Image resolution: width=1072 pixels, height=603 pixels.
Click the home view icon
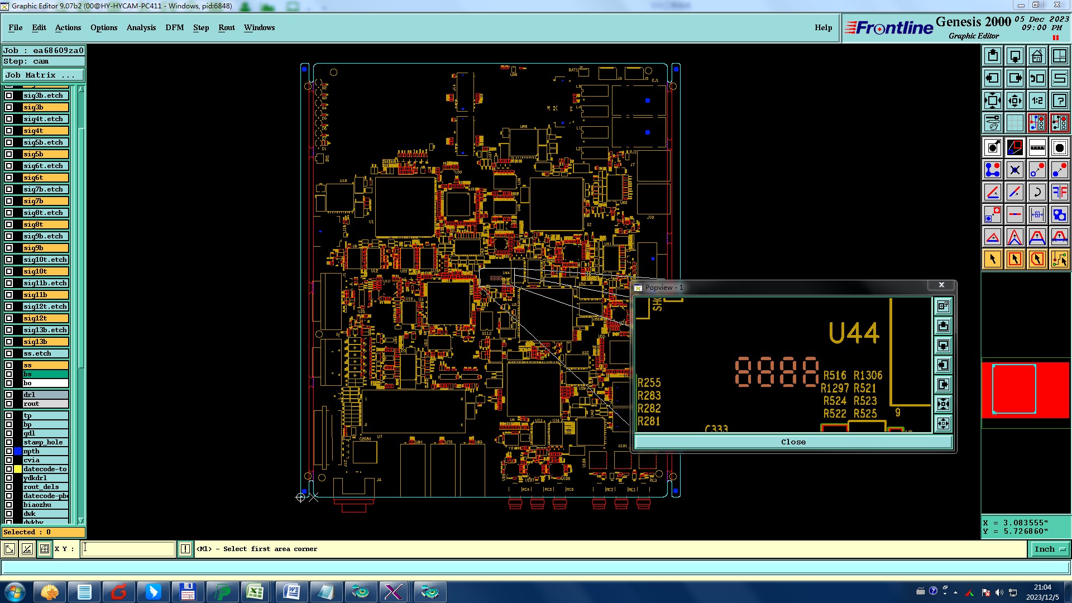pyautogui.click(x=1037, y=56)
